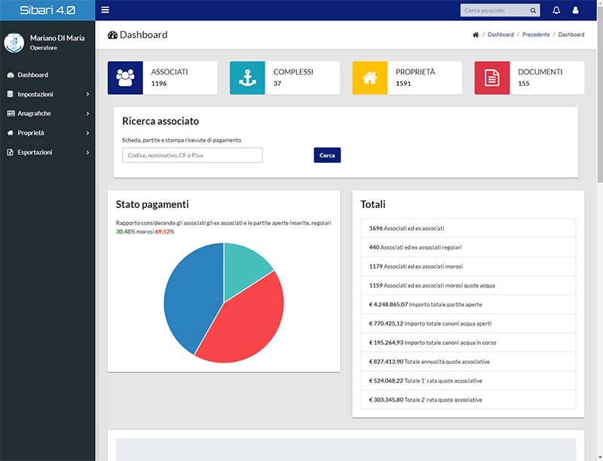
Task: Click row '440 Associati ed ex associati regolari'
Action: click(468, 247)
